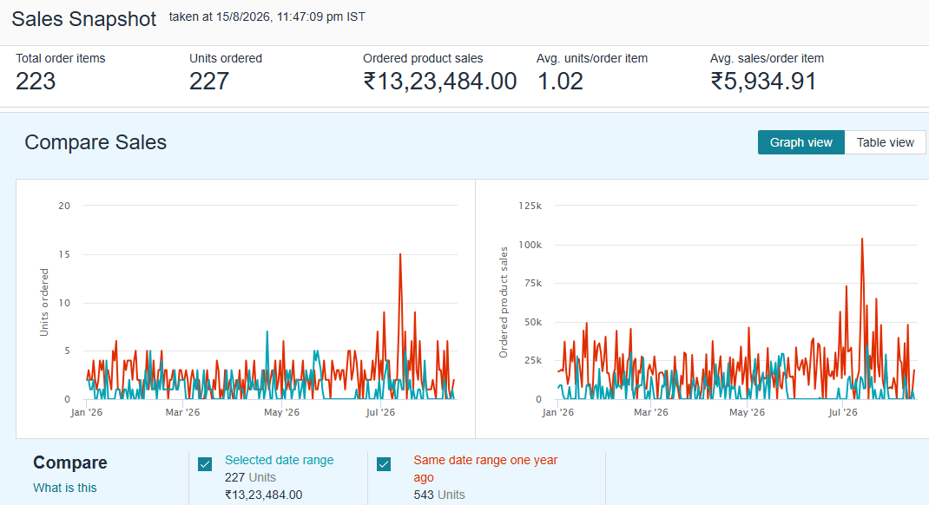Screen dimensions: 929x505
Task: Click the Ordered product sales amount
Action: [x=439, y=81]
